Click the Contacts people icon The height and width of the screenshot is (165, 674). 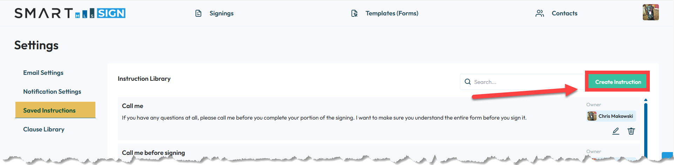click(x=540, y=13)
